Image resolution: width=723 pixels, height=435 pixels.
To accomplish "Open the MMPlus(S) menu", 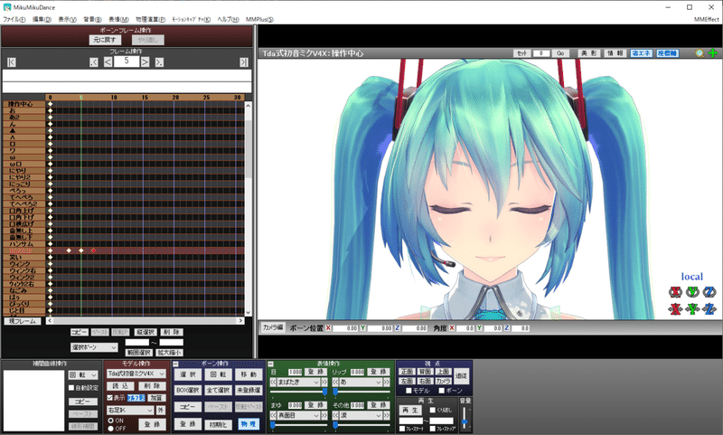I will 259,19.
